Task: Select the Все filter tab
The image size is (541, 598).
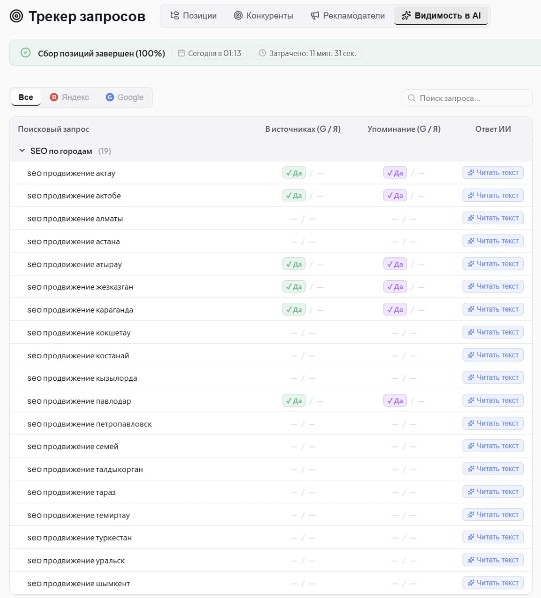Action: tap(26, 97)
